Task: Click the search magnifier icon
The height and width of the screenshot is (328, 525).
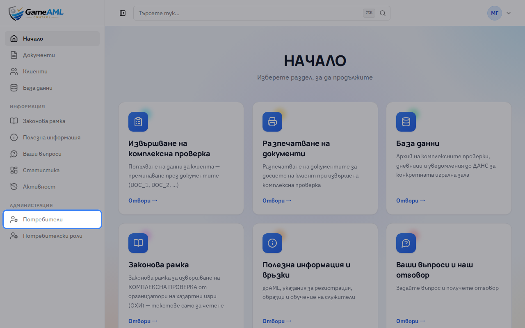Action: (x=383, y=13)
